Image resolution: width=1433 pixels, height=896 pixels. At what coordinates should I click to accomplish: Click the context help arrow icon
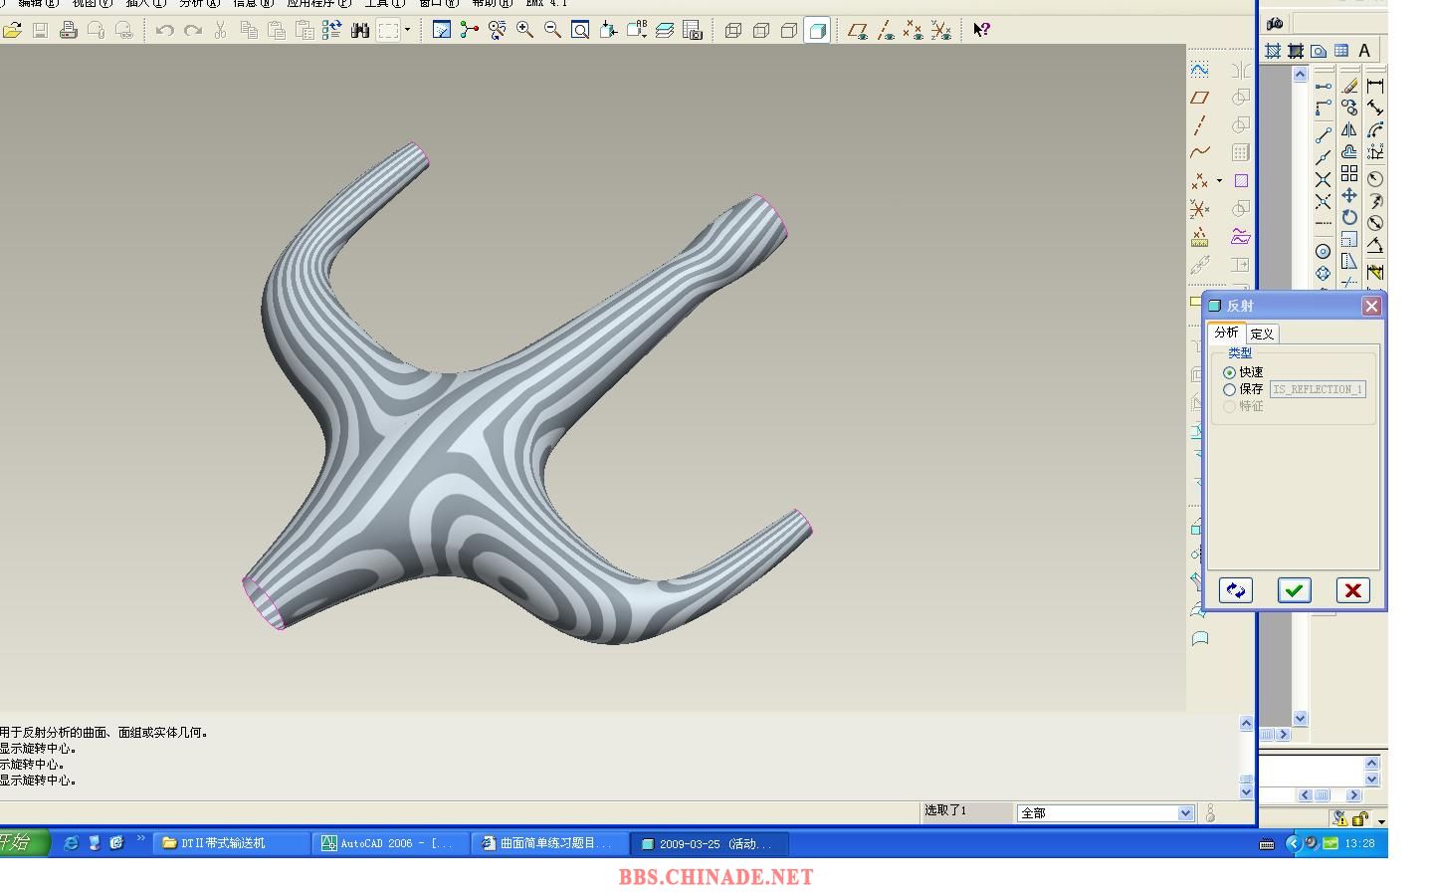(981, 30)
